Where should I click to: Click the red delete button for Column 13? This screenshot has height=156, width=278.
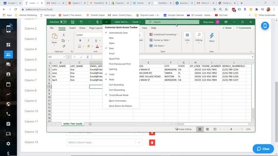pyautogui.click(x=152, y=143)
